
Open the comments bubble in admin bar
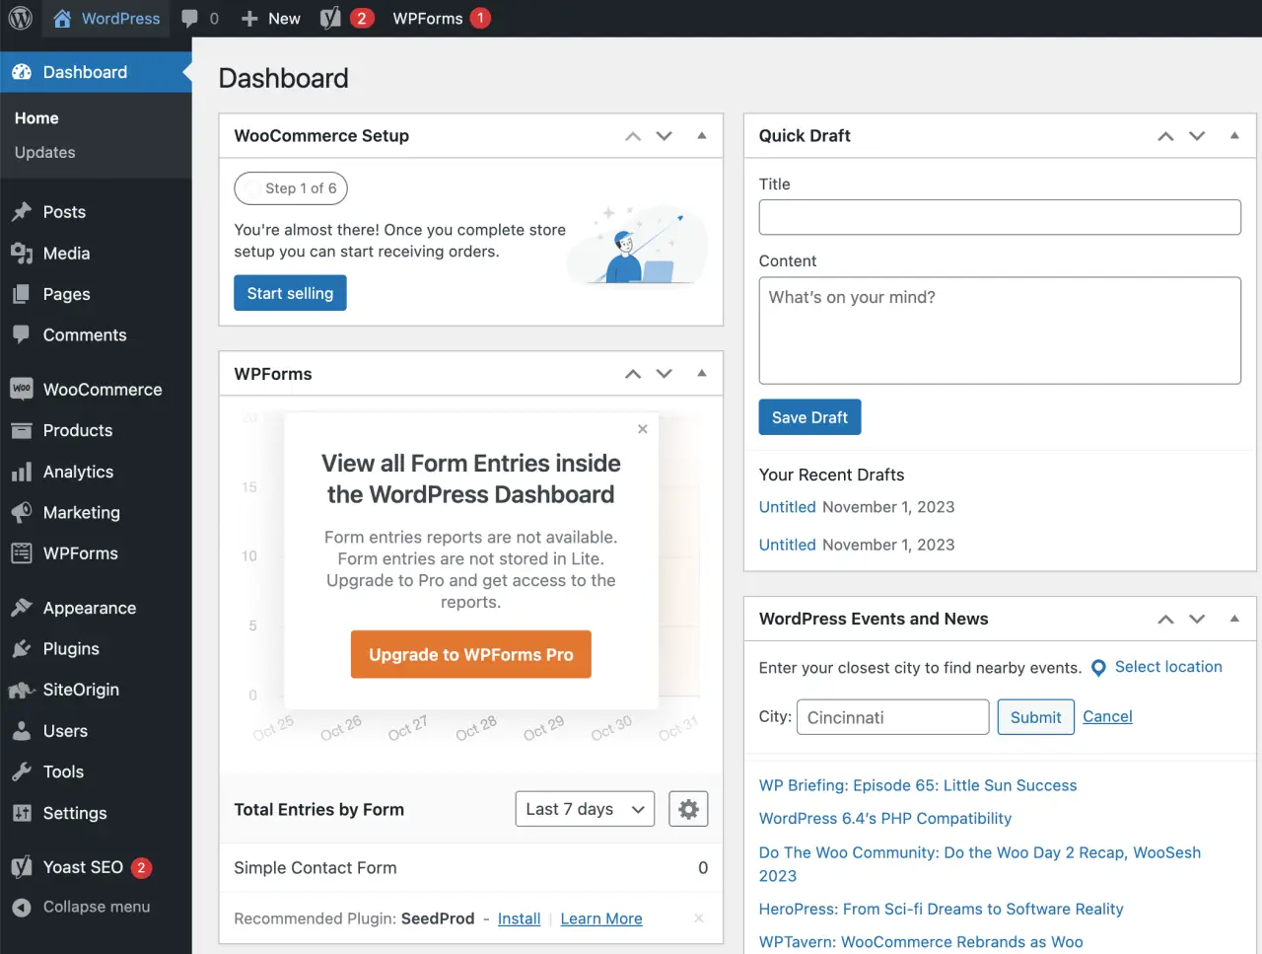(x=190, y=18)
